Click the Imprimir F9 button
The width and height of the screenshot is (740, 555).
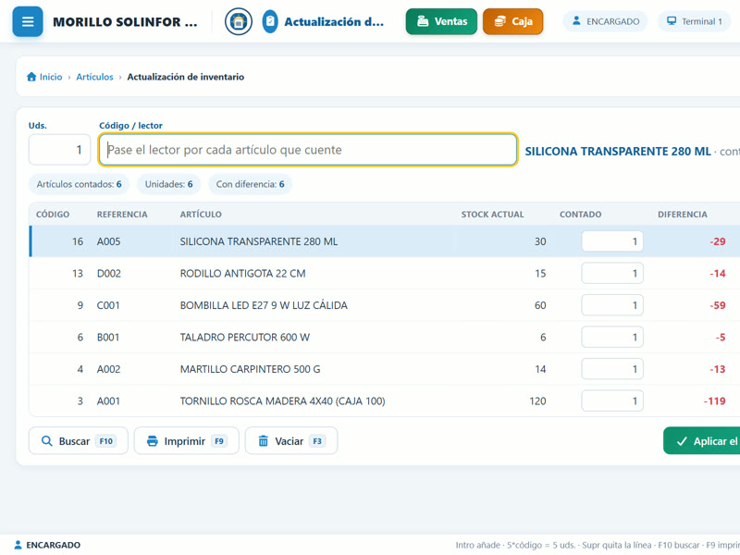coord(187,441)
